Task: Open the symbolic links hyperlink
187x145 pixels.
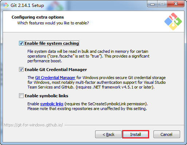Action: 52,104
